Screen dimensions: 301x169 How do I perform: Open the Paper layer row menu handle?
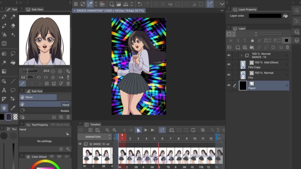coord(287,85)
